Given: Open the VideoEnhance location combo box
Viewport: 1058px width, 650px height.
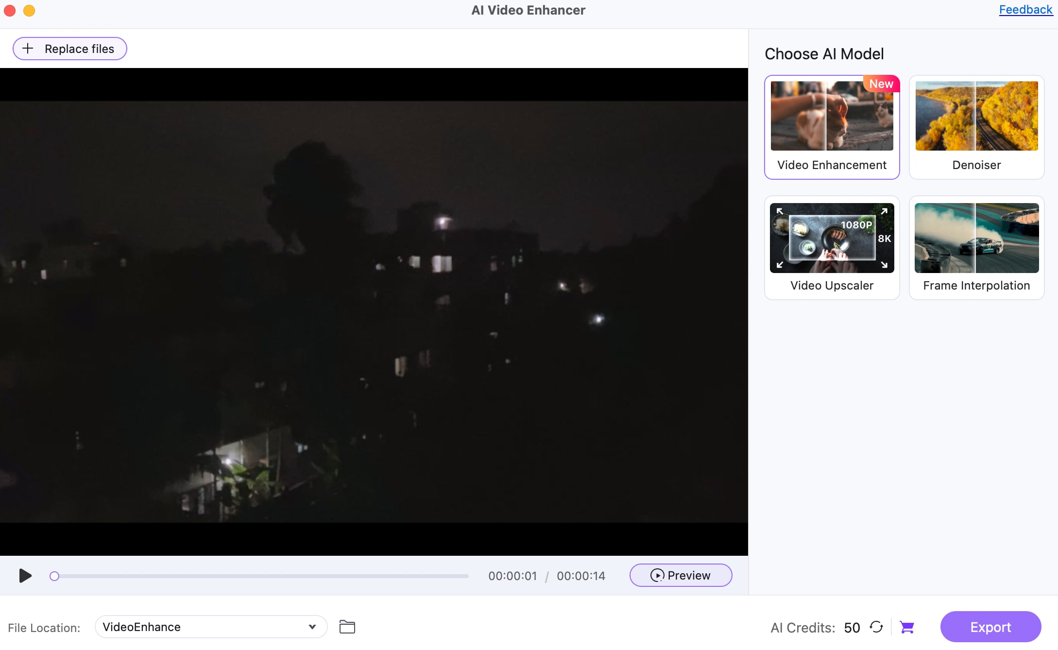Looking at the screenshot, I should tap(204, 627).
